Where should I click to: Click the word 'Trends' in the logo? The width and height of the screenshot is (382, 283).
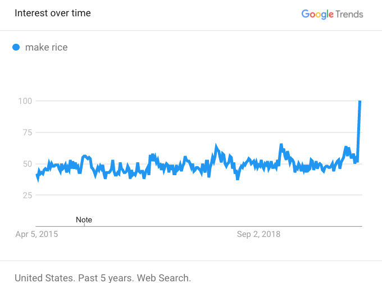[x=349, y=14]
